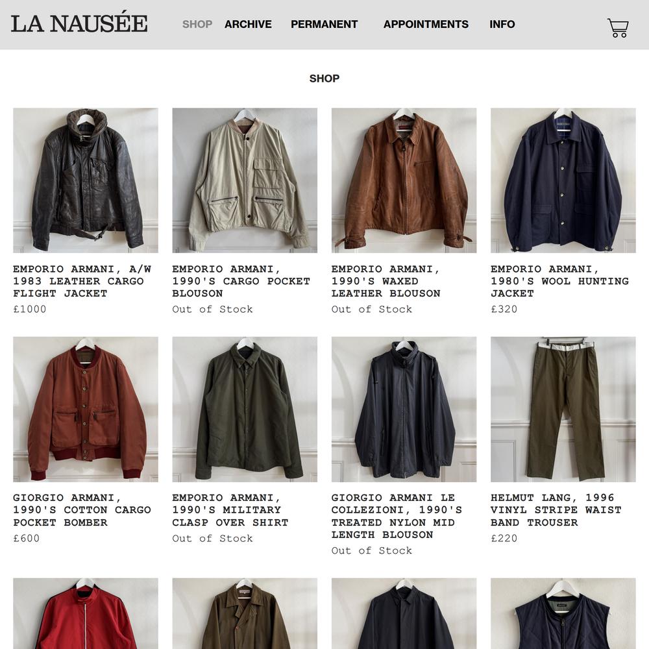Image resolution: width=649 pixels, height=649 pixels.
Task: Open the rust cotton cargo bomber photo
Action: [x=86, y=410]
